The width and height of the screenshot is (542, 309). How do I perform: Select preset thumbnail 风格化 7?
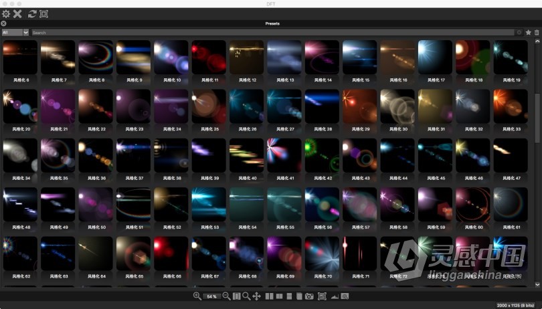pyautogui.click(x=58, y=57)
